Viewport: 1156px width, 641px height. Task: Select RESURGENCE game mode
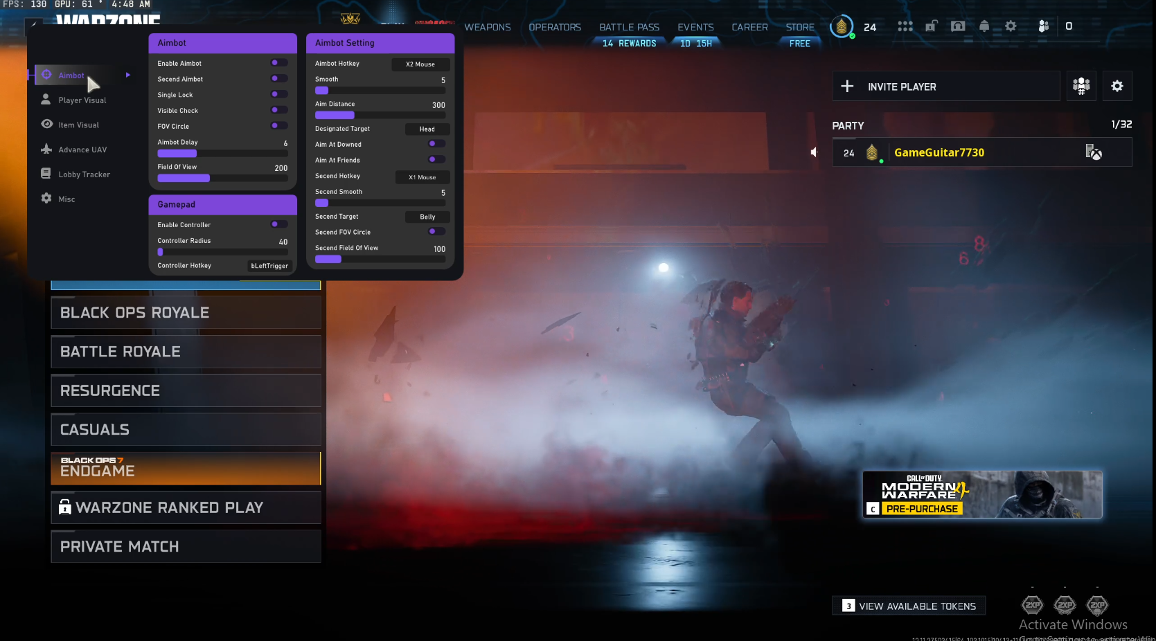(186, 390)
